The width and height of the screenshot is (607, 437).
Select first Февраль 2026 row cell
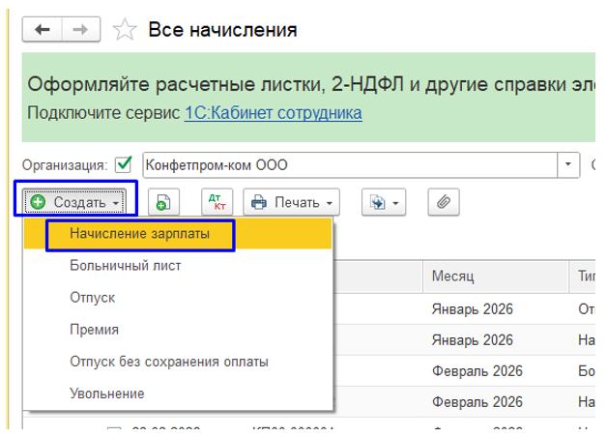point(496,371)
